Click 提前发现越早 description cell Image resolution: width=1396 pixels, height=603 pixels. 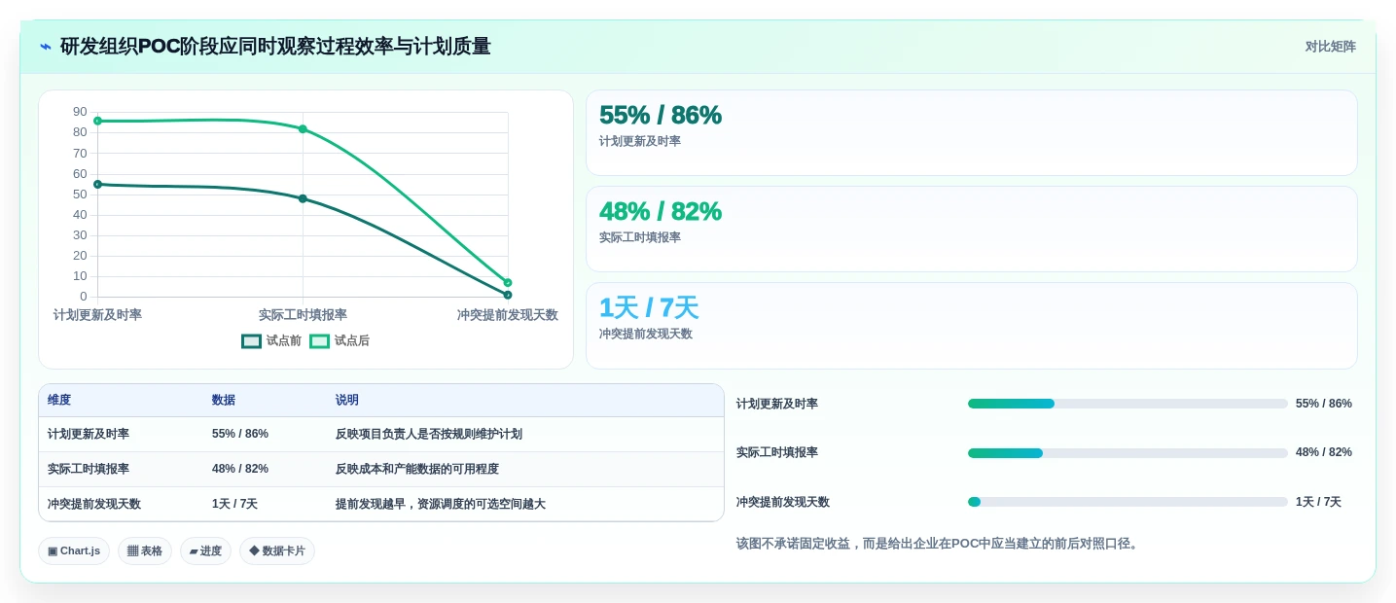tap(441, 505)
